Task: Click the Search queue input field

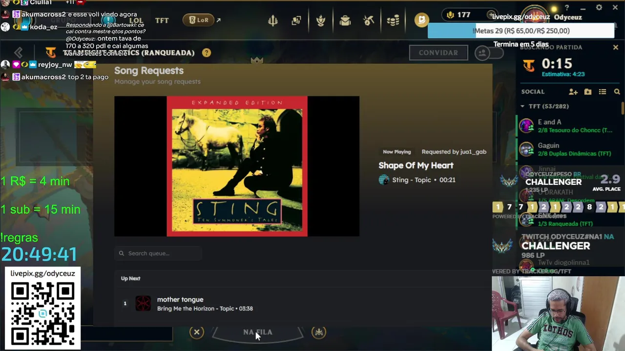Action: coord(158,253)
